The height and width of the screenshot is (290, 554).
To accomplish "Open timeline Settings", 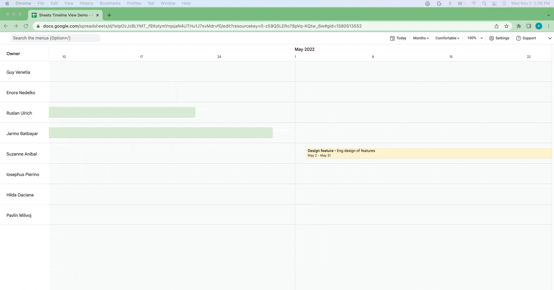I will 499,38.
